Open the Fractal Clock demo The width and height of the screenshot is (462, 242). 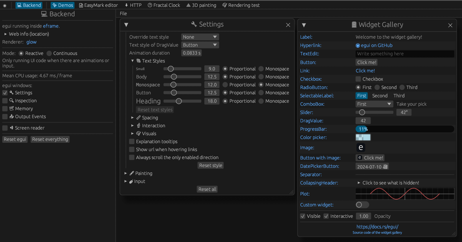[x=164, y=5]
